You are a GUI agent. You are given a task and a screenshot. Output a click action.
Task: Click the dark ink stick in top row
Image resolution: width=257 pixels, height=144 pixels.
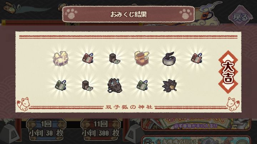pyautogui.click(x=115, y=59)
